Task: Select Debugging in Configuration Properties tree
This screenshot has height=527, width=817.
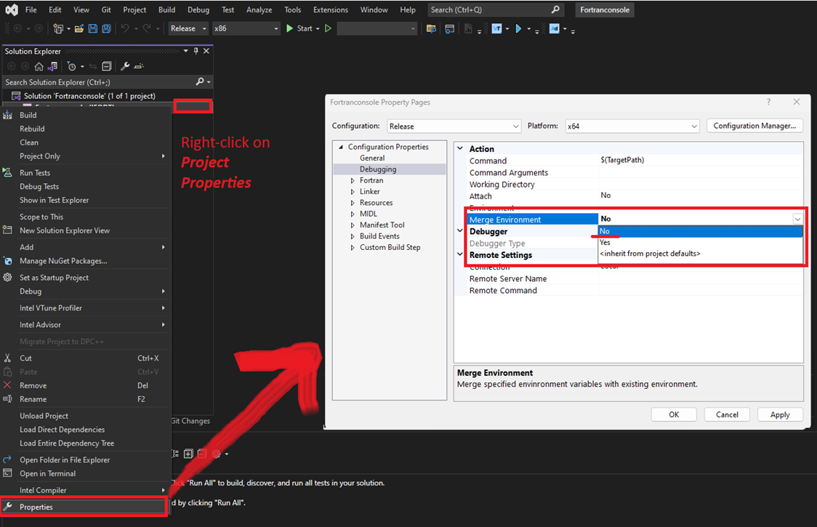Action: tap(378, 169)
